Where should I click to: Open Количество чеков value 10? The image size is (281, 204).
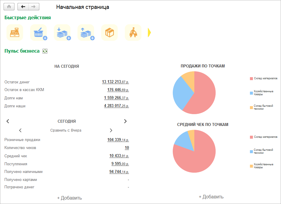click(x=127, y=148)
